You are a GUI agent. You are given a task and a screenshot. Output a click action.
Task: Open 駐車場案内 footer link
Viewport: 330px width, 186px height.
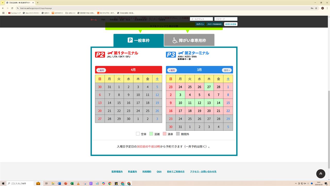[117, 172]
